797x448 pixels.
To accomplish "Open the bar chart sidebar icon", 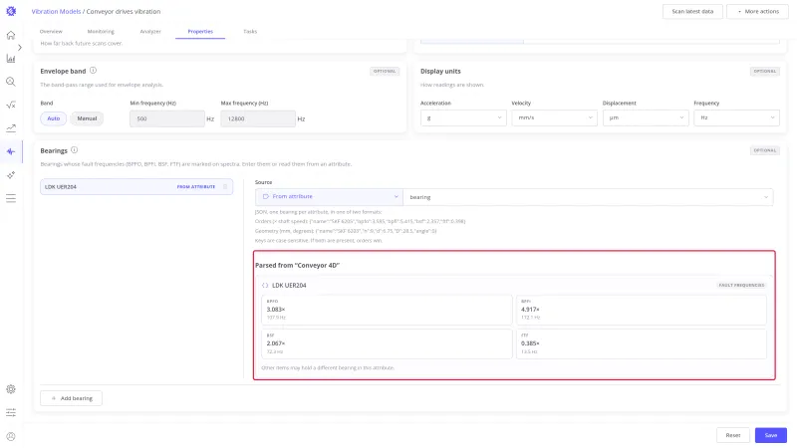I will tap(11, 59).
